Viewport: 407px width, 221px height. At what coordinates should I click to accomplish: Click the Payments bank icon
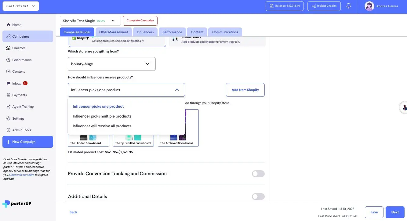(x=9, y=95)
